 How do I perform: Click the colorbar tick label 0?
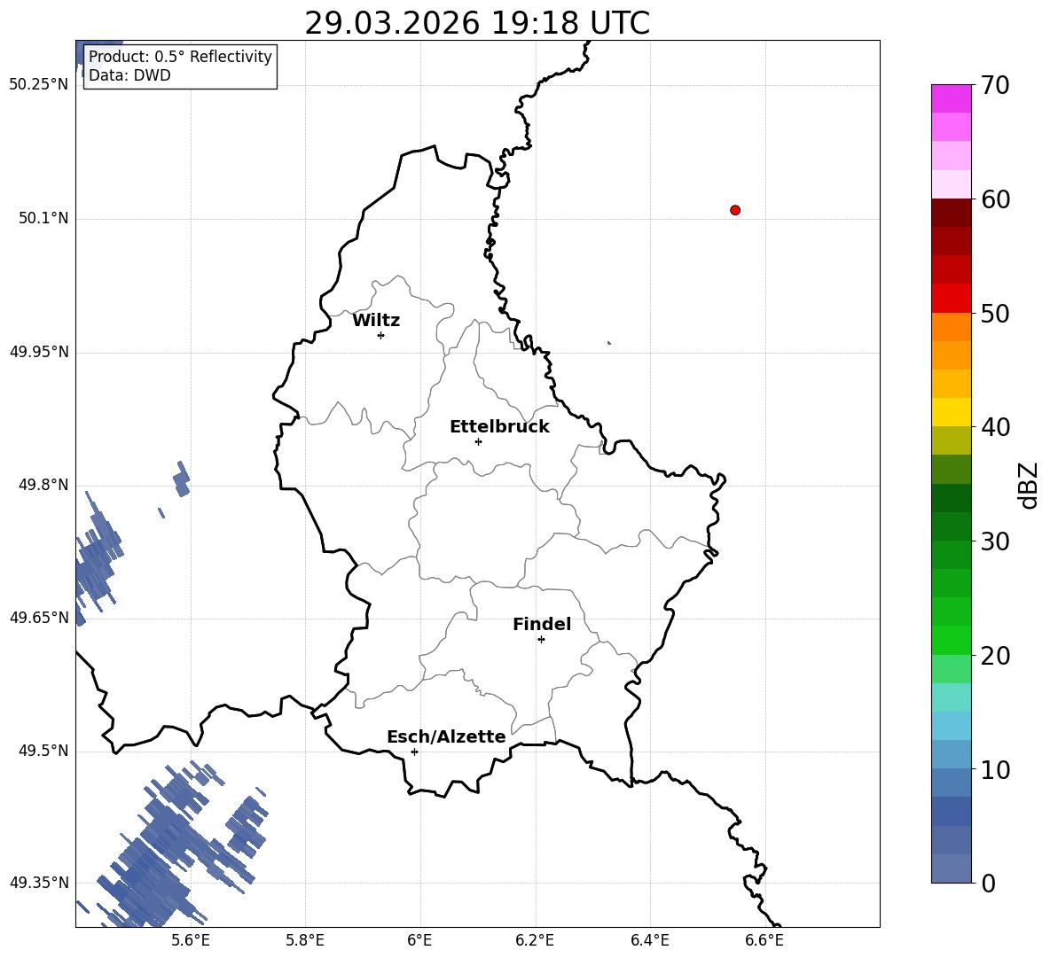(988, 883)
